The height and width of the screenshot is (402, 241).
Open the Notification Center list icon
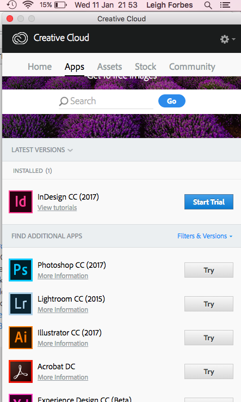pyautogui.click(x=225, y=5)
